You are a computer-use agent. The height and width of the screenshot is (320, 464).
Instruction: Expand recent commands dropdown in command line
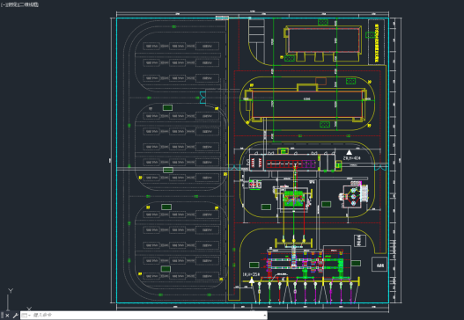(x=26, y=316)
